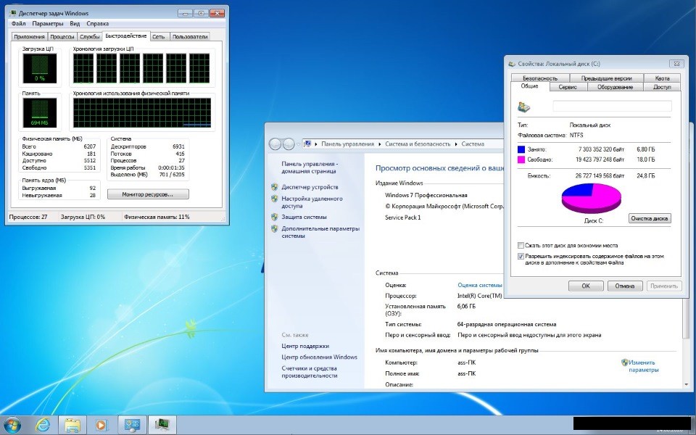The height and width of the screenshot is (435, 696).
Task: Click the Task Manager title bar icon
Action: pyautogui.click(x=13, y=13)
